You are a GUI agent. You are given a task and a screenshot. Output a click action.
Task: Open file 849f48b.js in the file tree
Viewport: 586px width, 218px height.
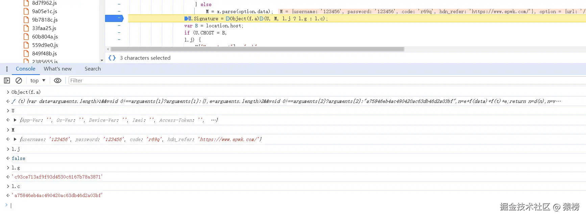pos(44,53)
